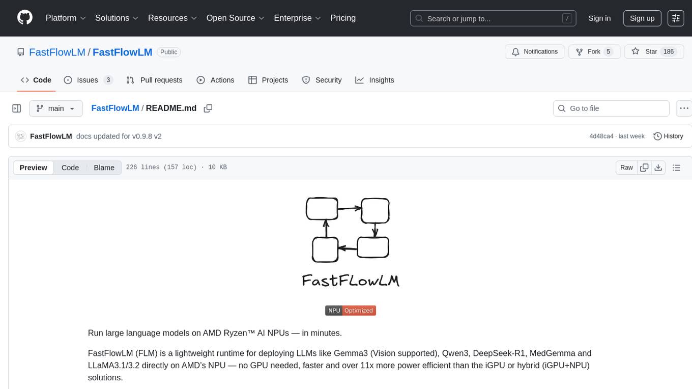
Task: View the file History
Action: point(668,136)
